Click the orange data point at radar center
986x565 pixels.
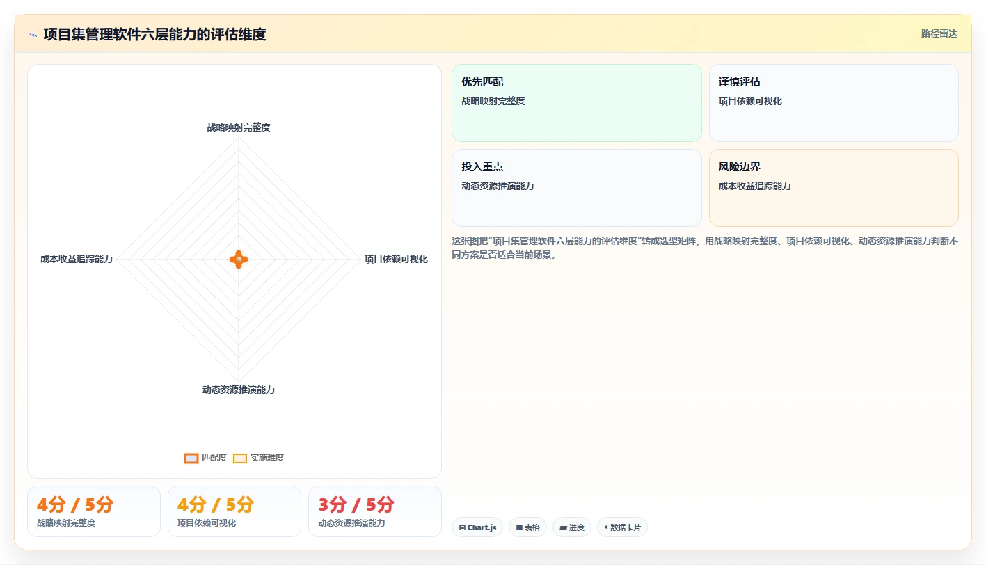point(239,259)
